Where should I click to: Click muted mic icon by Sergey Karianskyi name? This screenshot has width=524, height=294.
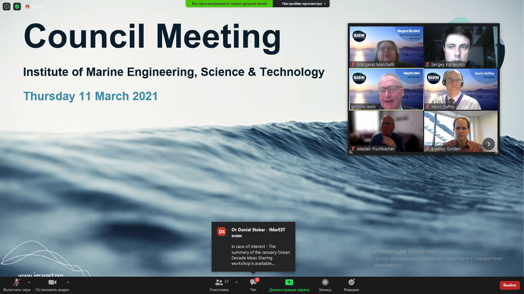pos(428,64)
